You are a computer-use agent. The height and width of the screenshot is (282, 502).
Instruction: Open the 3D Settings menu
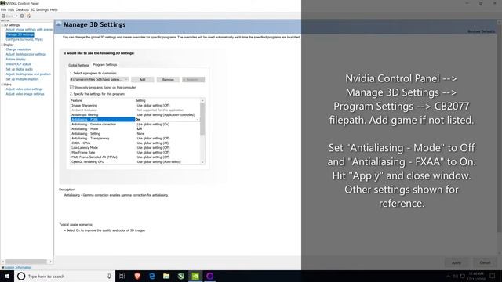39,10
